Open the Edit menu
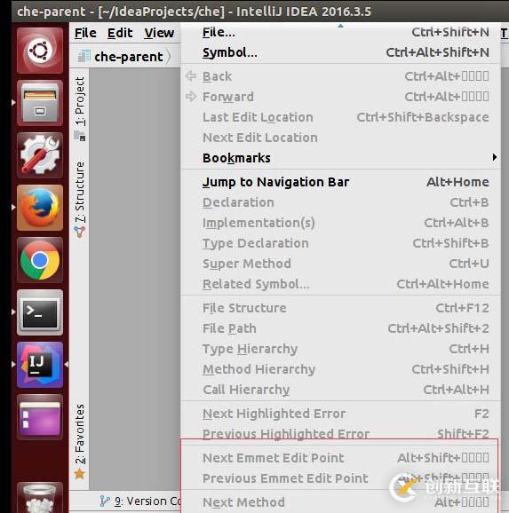The image size is (509, 513). coord(120,33)
